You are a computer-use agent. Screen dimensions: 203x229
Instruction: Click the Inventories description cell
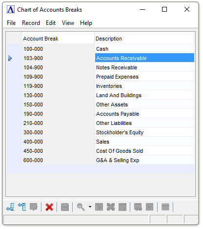(144, 86)
